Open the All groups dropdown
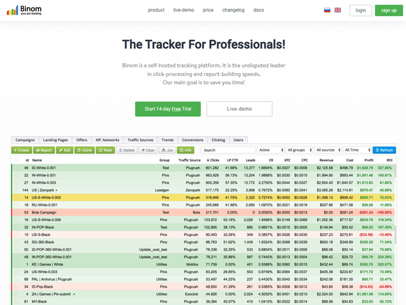This screenshot has width=406, height=305. pyautogui.click(x=299, y=150)
